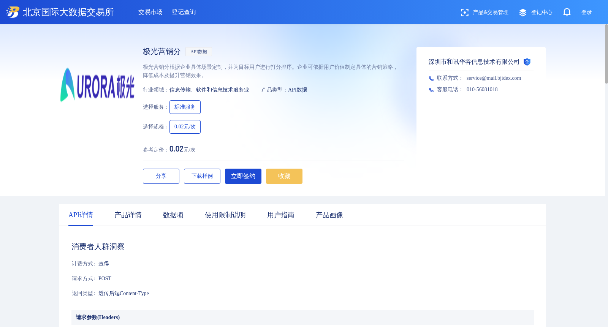The height and width of the screenshot is (327, 608).
Task: Select the 0.02元/次 specification option
Action: 185,127
